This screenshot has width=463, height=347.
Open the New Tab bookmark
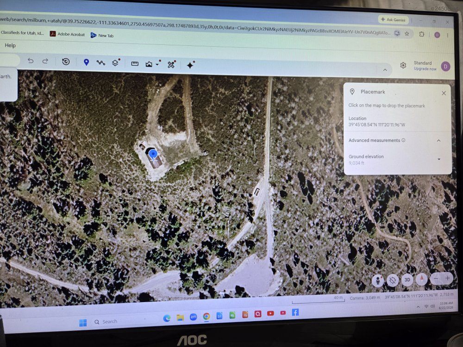coord(102,36)
